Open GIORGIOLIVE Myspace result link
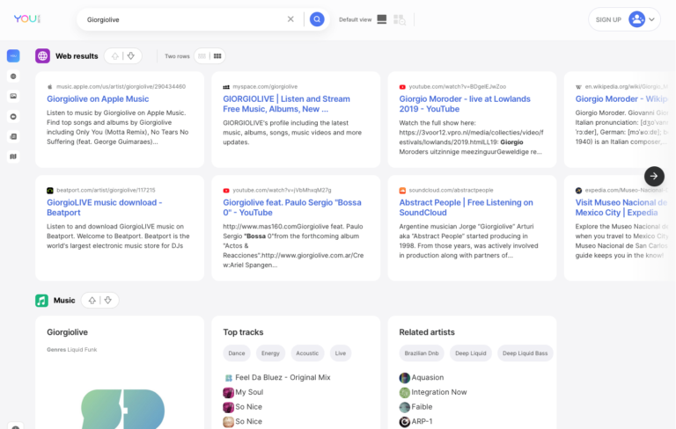Image resolution: width=676 pixels, height=429 pixels. click(x=286, y=104)
